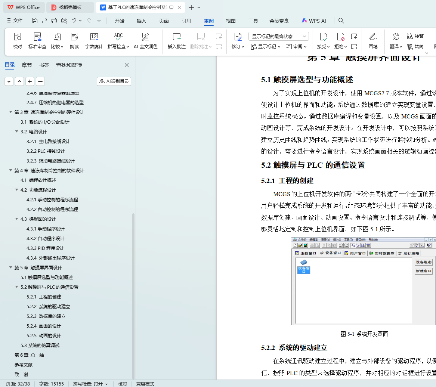Click the 校对 status bar button
436x387 pixels.
click(122, 384)
